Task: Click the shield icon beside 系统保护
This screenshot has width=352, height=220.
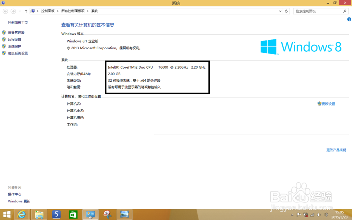Action: pos(4,46)
